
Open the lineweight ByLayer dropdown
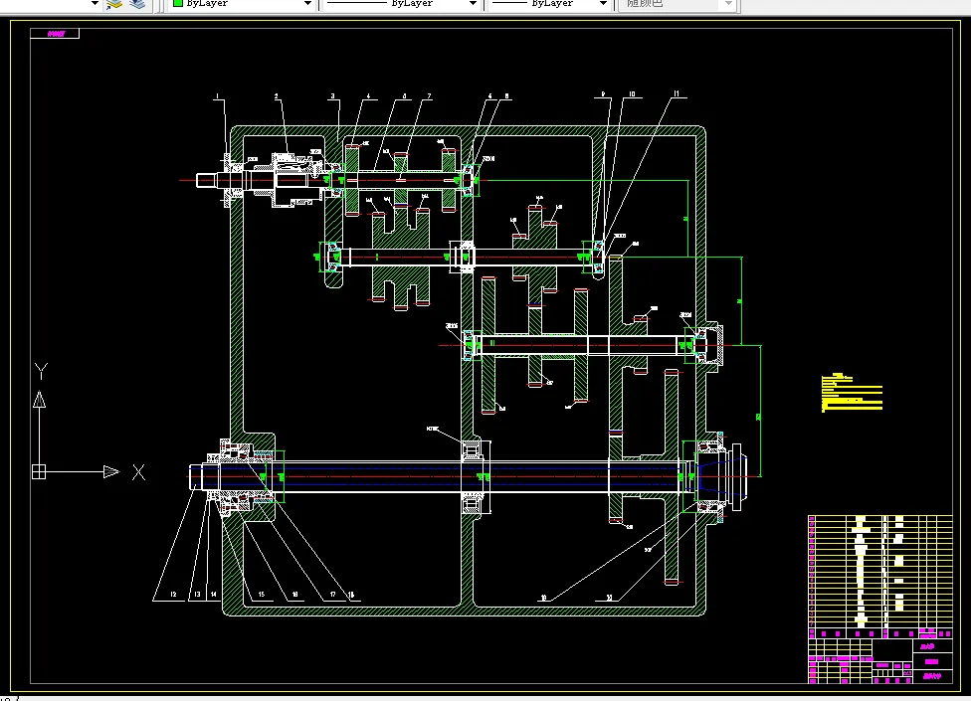click(548, 4)
